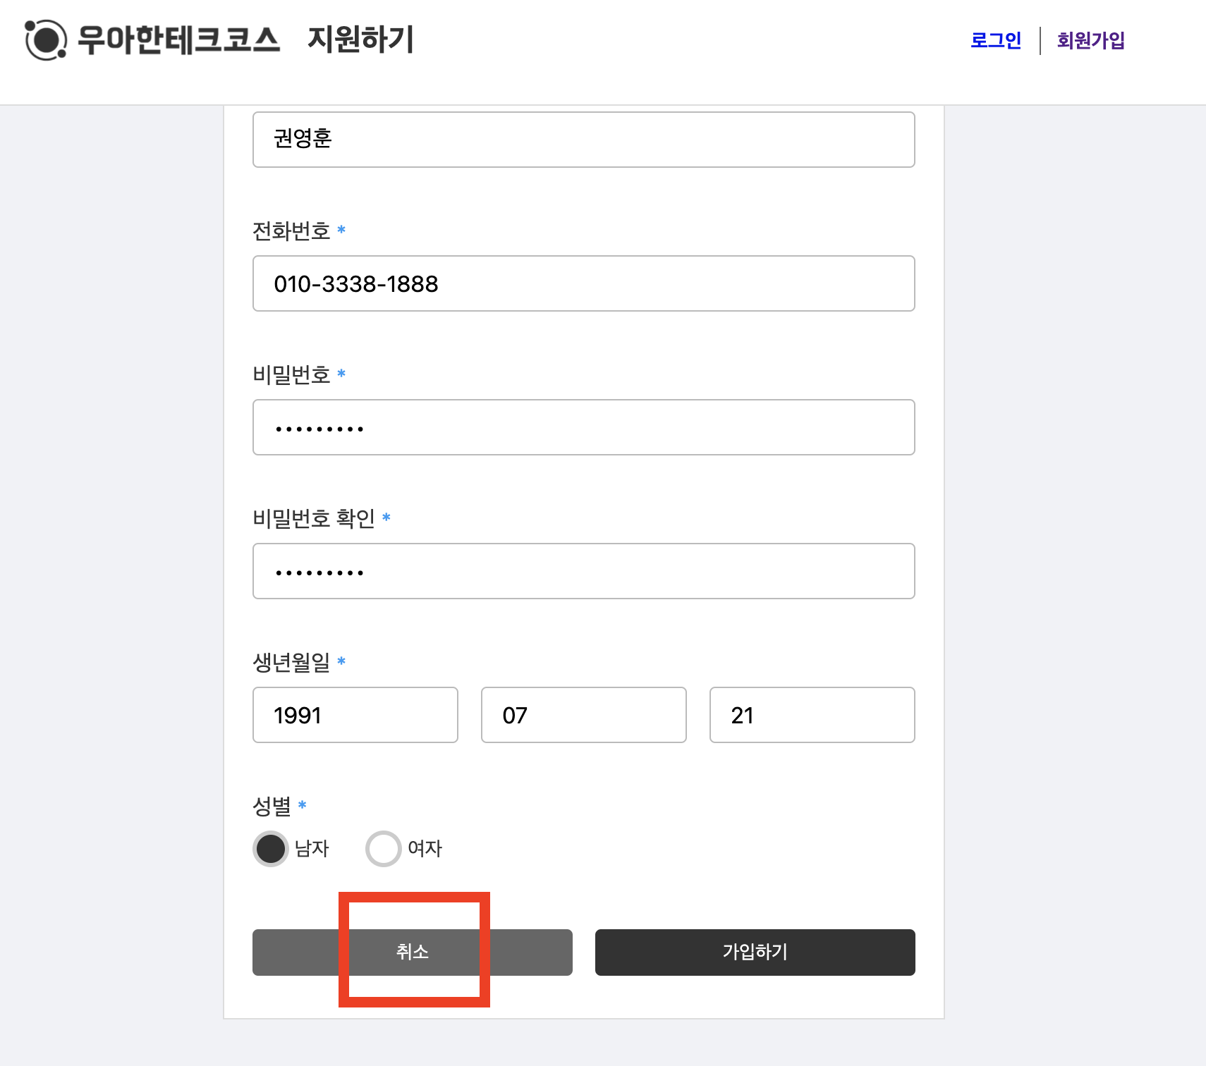Screen dimensions: 1206x1066
Task: Select the 여자 gender radio button
Action: [x=383, y=848]
